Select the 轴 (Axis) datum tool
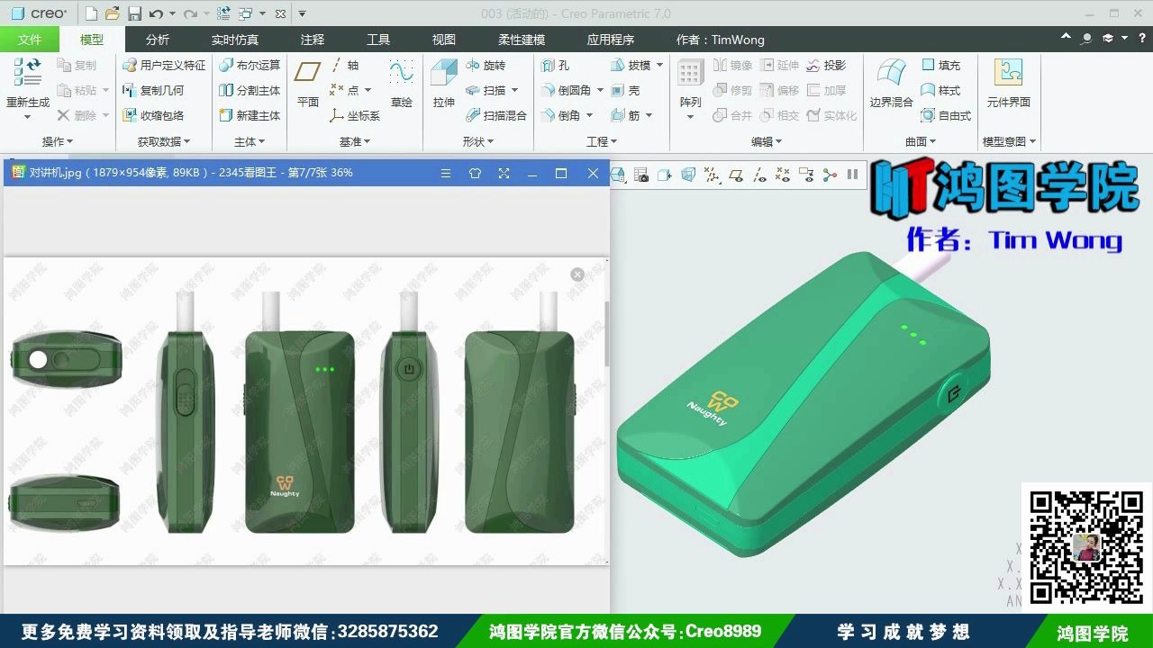 (345, 65)
